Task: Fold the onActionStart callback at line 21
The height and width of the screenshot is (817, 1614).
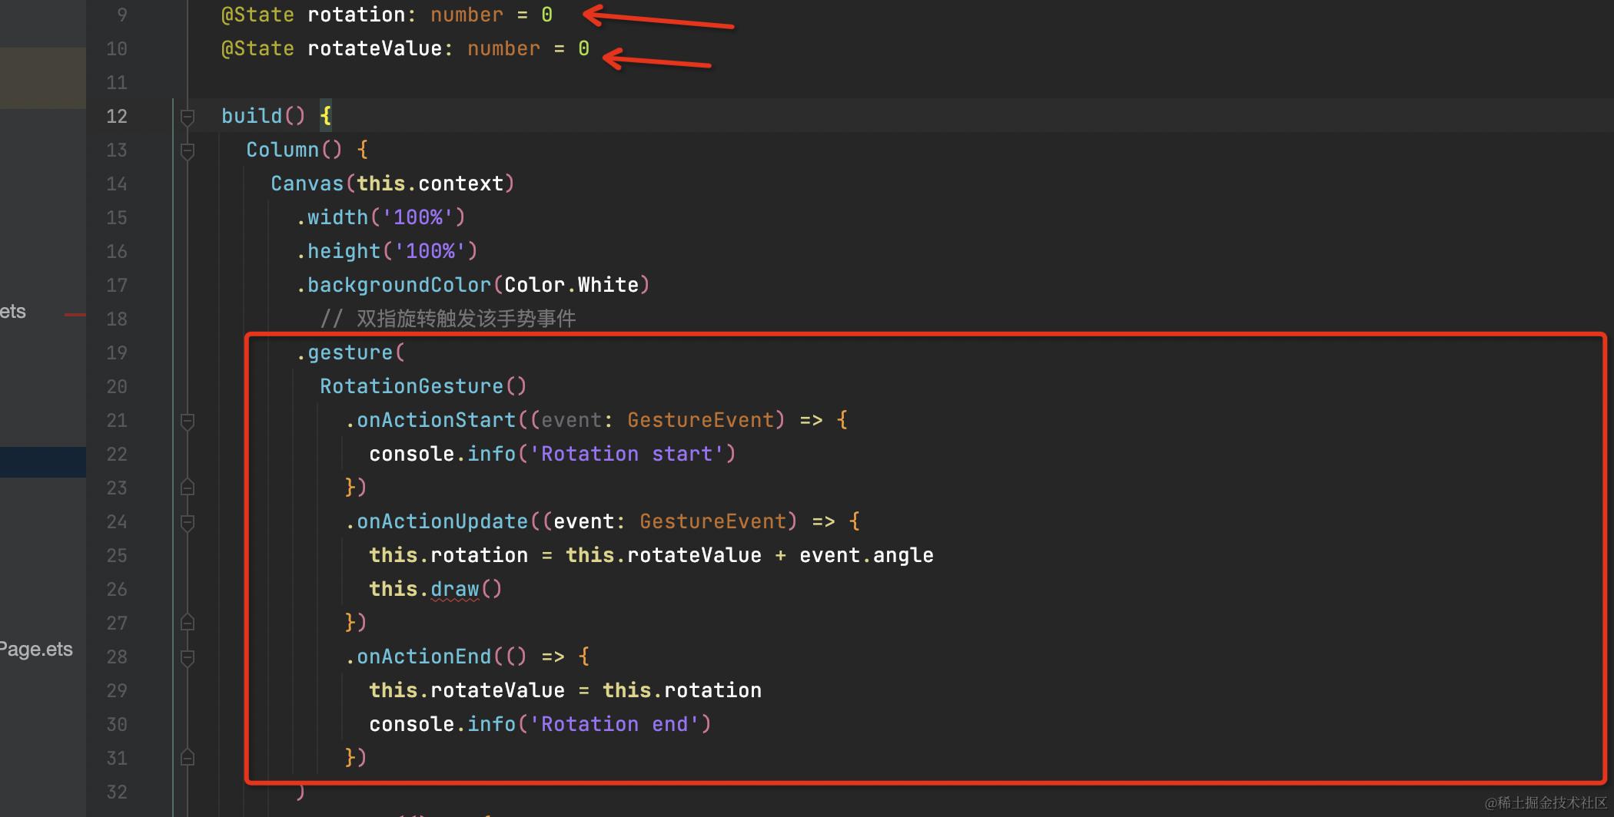Action: point(187,421)
